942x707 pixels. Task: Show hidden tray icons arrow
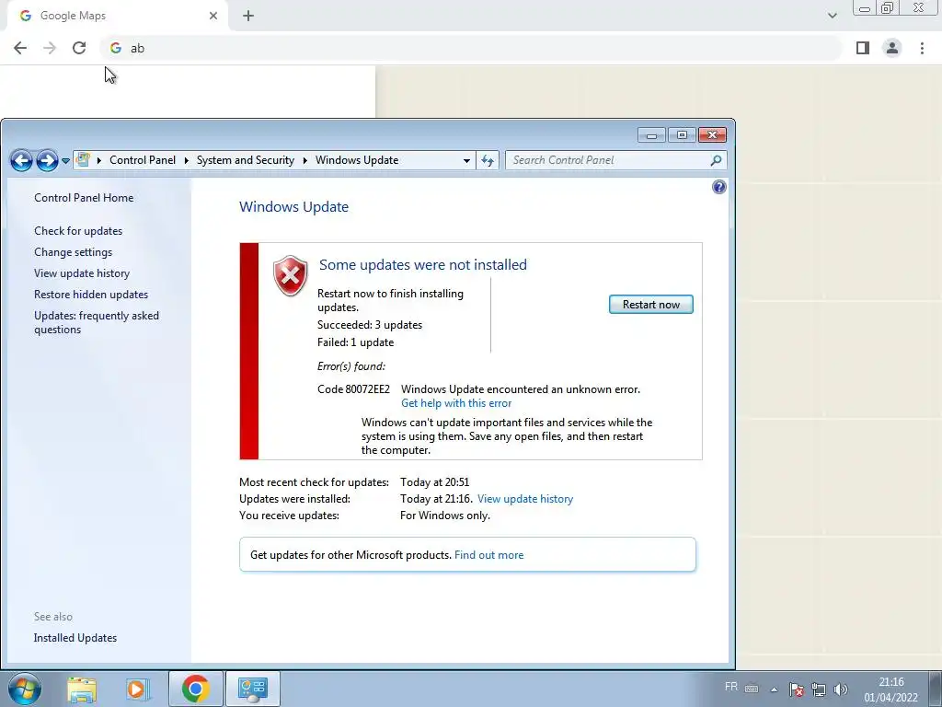pyautogui.click(x=774, y=690)
